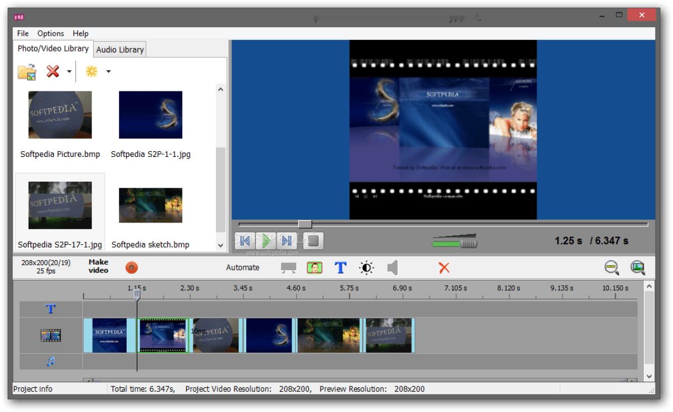Image resolution: width=673 pixels, height=412 pixels.
Task: Switch to the Audio Library tab
Action: tap(119, 49)
